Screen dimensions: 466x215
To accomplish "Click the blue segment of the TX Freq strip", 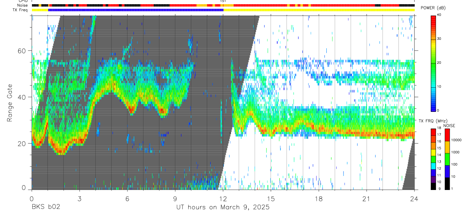I will [x=136, y=10].
